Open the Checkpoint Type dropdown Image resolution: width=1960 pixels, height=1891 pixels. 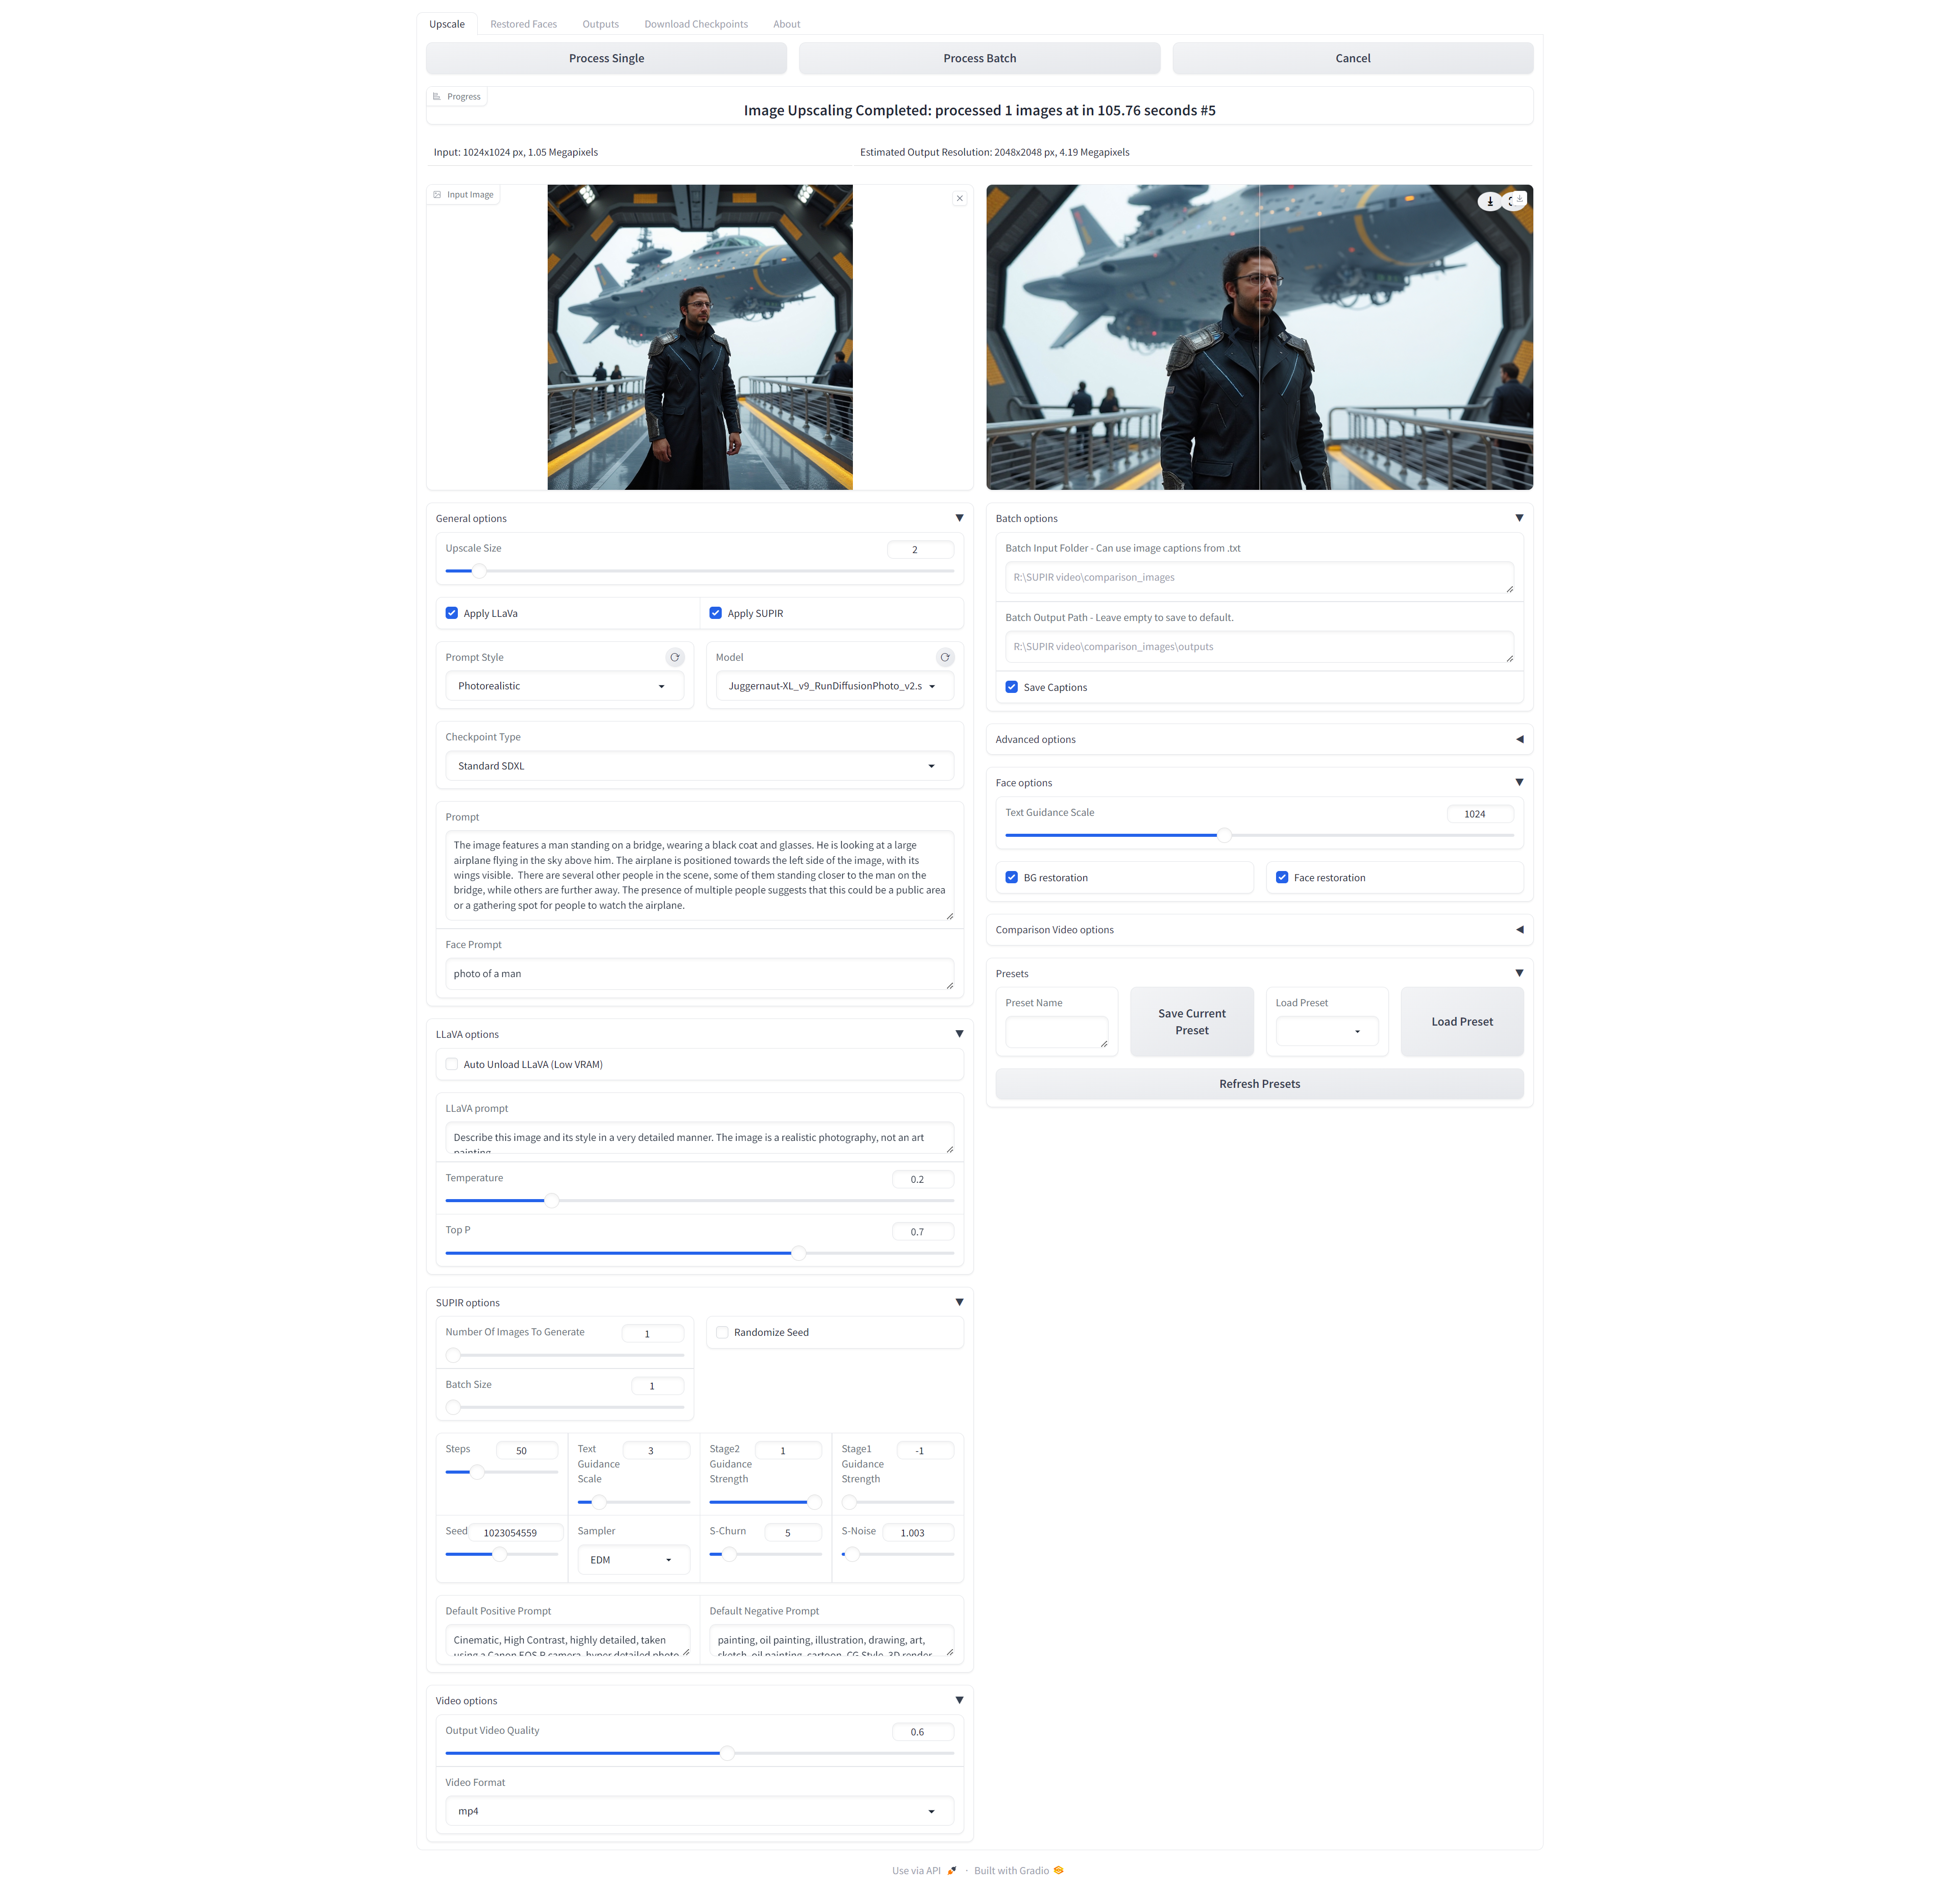pos(699,765)
